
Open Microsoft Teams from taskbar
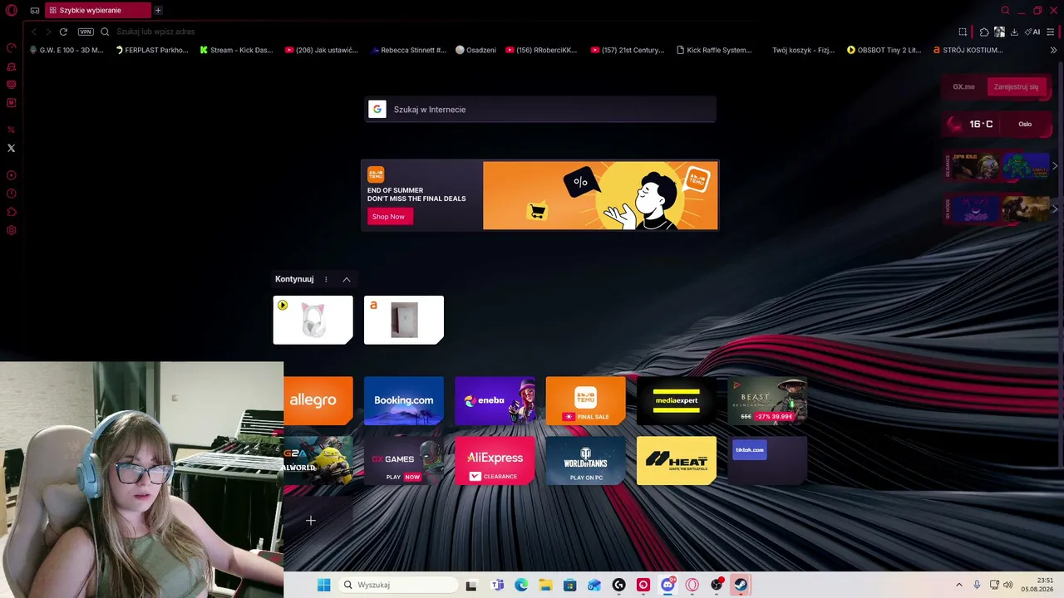[x=497, y=585]
